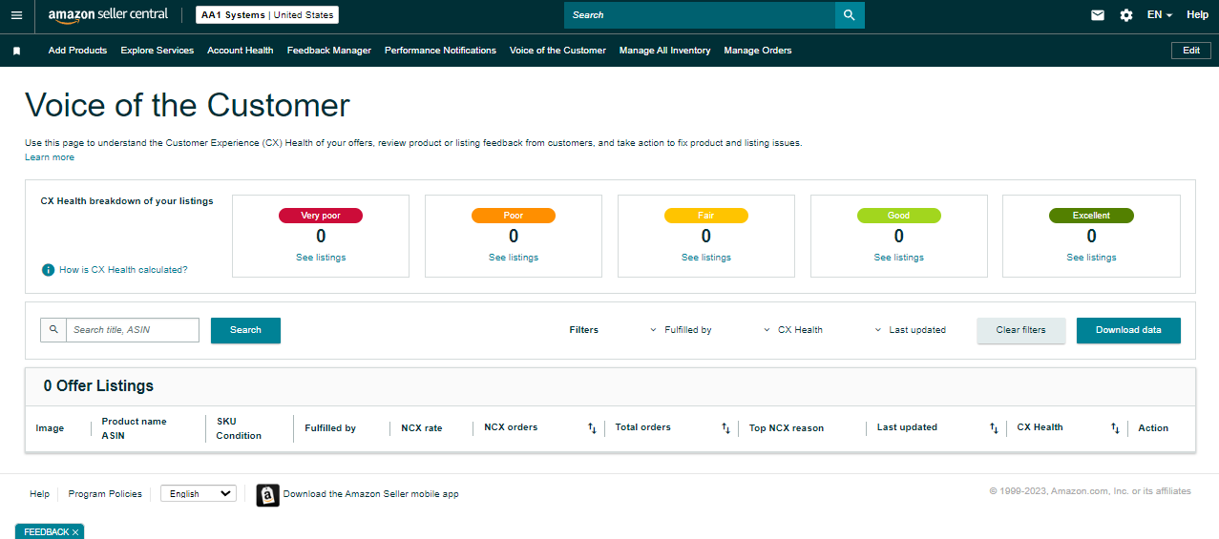Viewport: 1219px width, 539px height.
Task: Click the Excellent dark green badge
Action: pos(1091,216)
